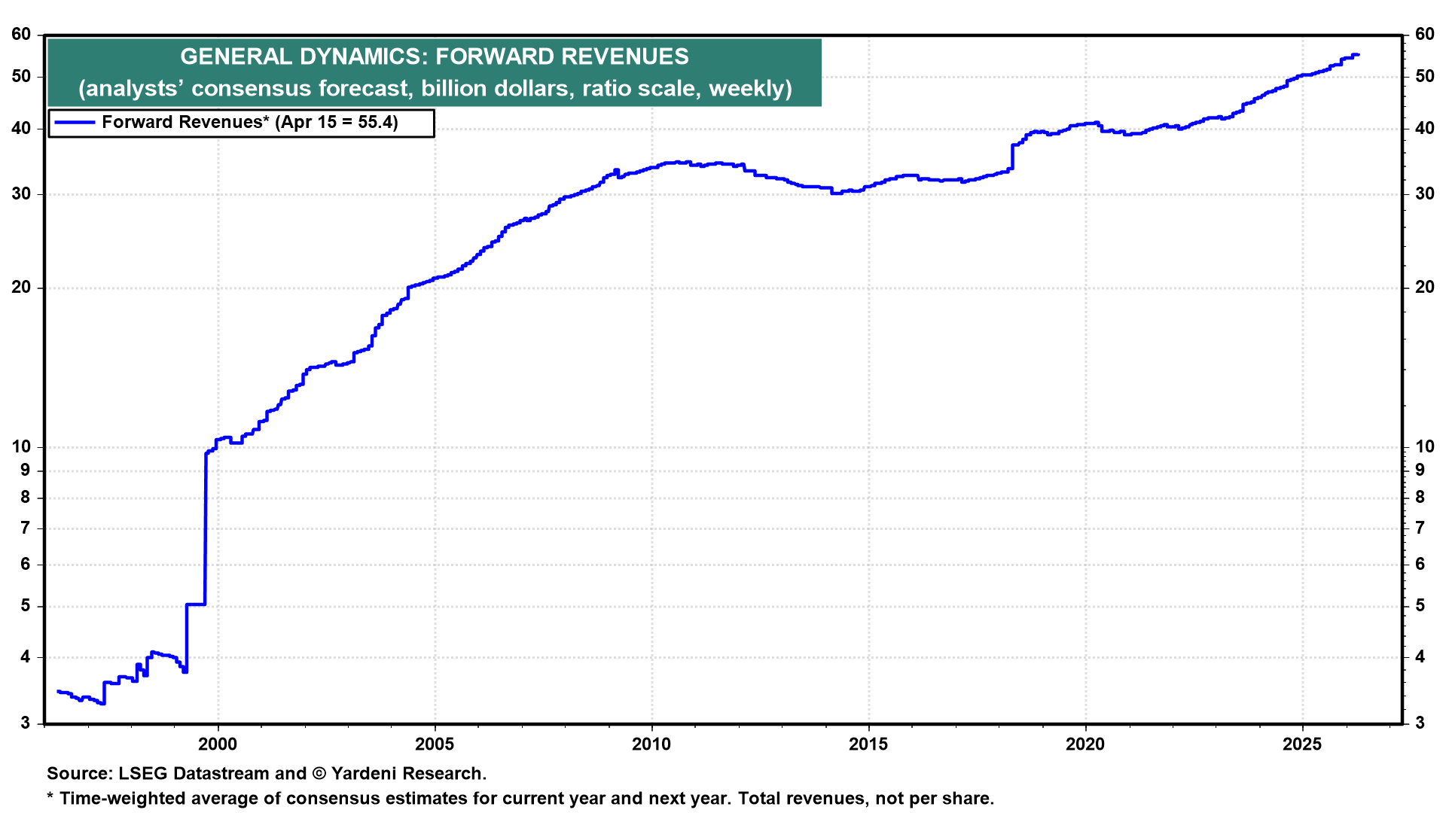The height and width of the screenshot is (813, 1446).
Task: Click the 2020 x-axis year label
Action: coord(1085,744)
